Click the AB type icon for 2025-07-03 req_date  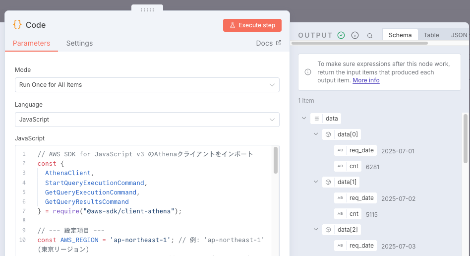coord(340,246)
